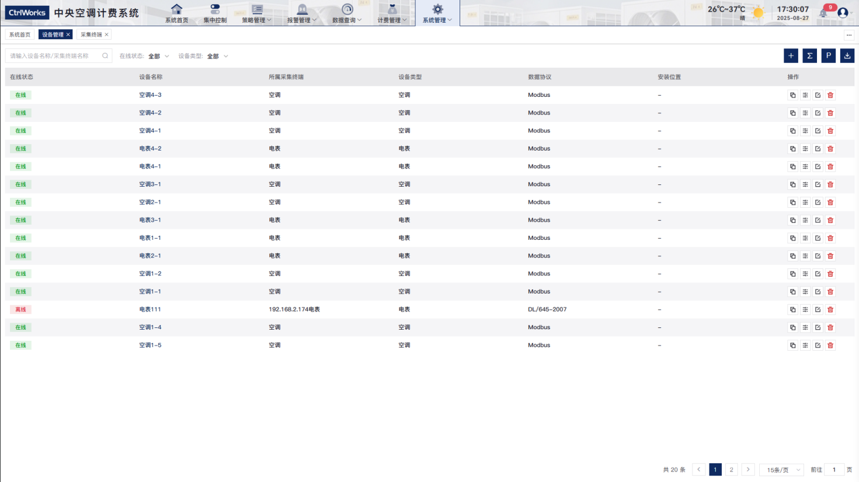Open the 集中控制 menu item
This screenshot has height=482, width=859.
(215, 13)
